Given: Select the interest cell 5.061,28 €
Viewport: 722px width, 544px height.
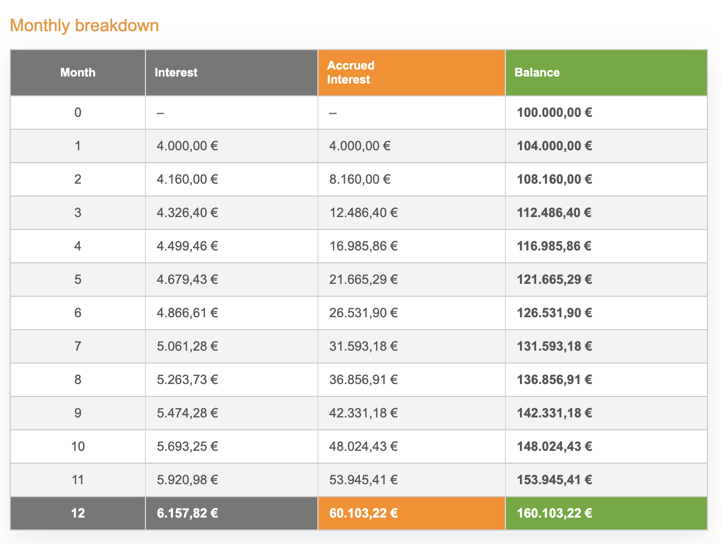Looking at the screenshot, I should click(x=188, y=346).
